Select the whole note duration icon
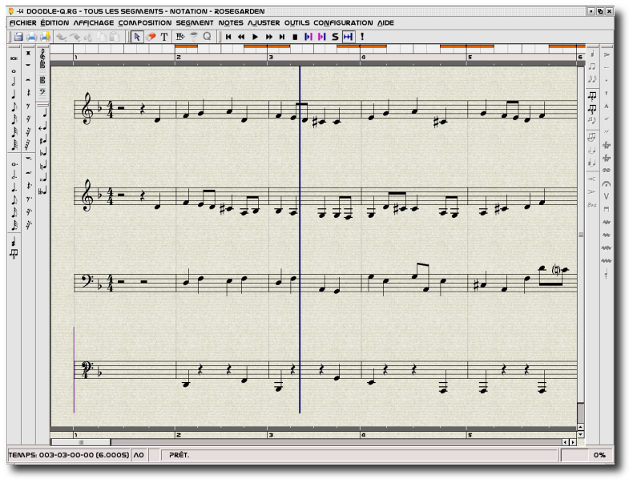The width and height of the screenshot is (633, 483). pyautogui.click(x=14, y=70)
